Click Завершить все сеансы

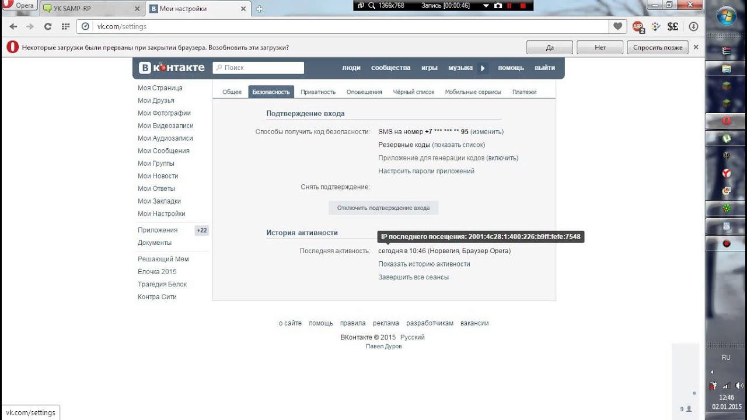tap(413, 277)
